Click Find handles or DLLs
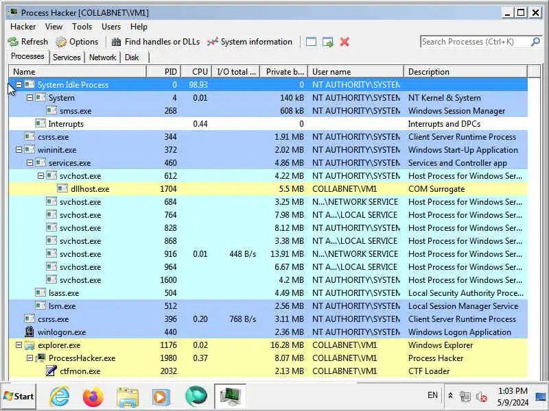 156,42
